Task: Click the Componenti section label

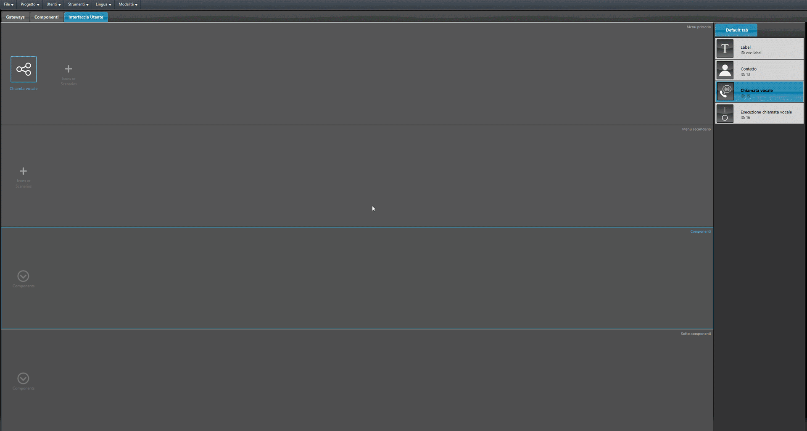Action: point(700,231)
